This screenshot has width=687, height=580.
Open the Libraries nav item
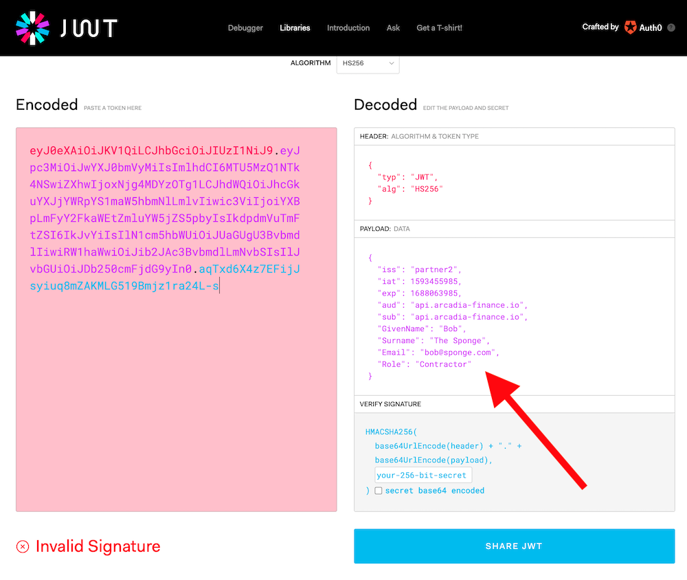[295, 27]
